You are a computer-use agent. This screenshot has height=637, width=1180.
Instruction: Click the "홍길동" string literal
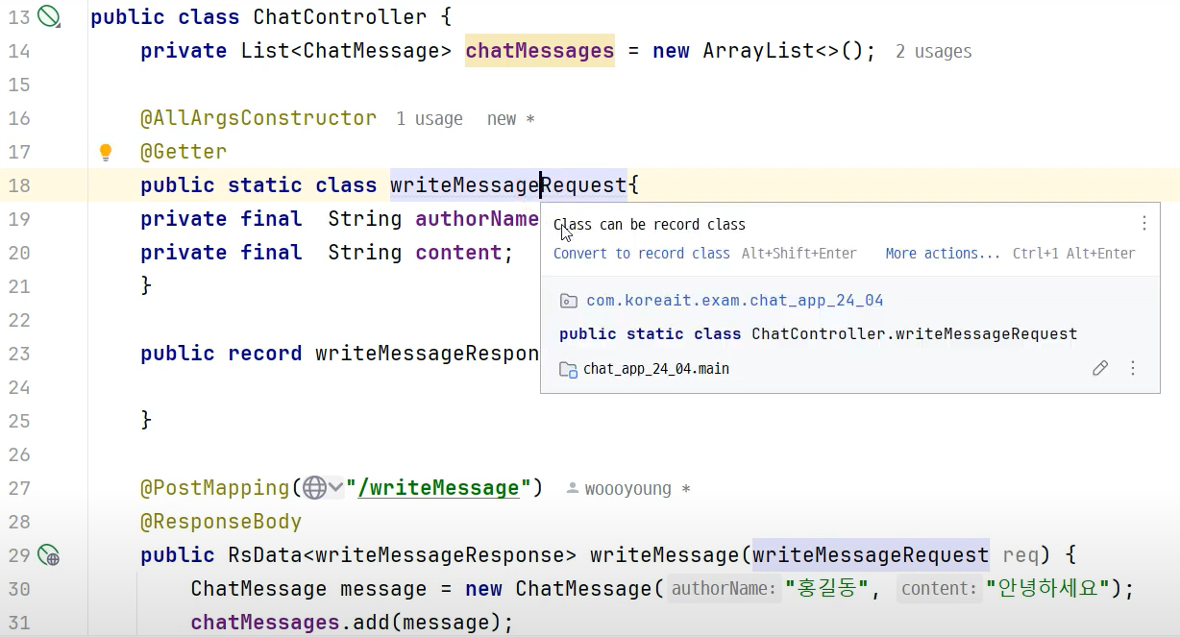[827, 589]
